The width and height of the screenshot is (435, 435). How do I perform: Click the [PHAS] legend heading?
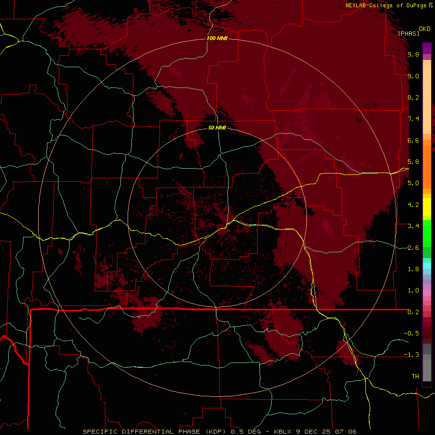[408, 33]
